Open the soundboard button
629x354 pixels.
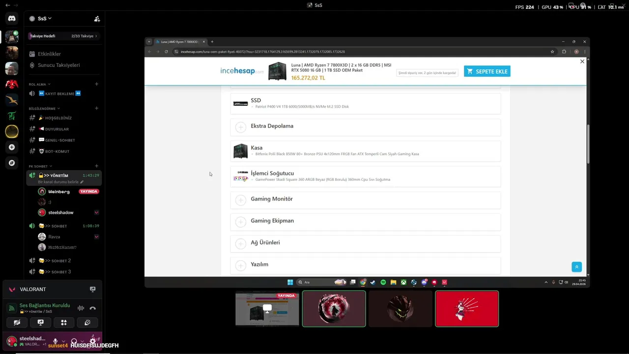[x=87, y=323]
